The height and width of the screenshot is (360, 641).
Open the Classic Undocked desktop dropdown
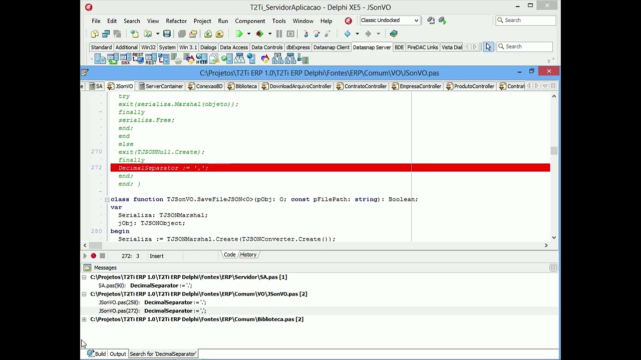coord(416,20)
